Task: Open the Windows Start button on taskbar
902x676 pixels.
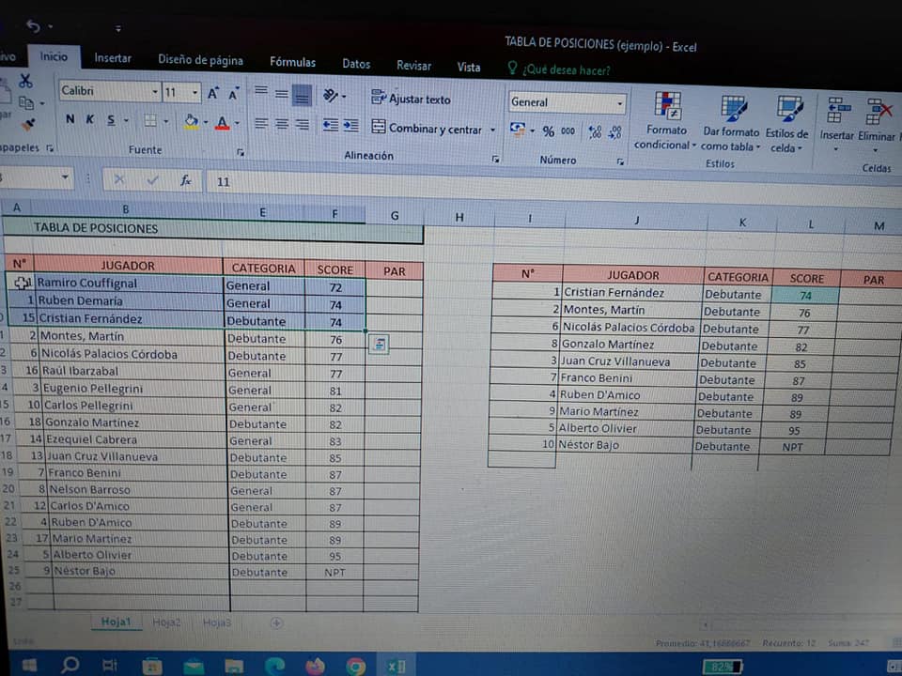Action: (29, 665)
